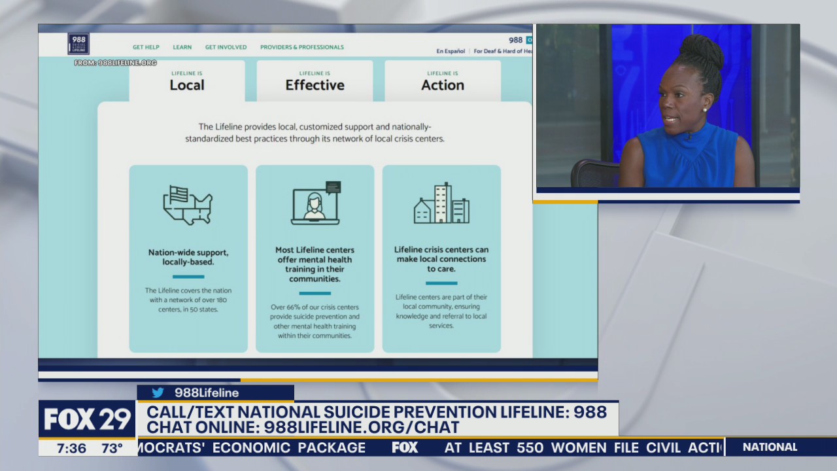The height and width of the screenshot is (471, 837).
Task: Select the Lifeline is Action tab
Action: [x=443, y=81]
